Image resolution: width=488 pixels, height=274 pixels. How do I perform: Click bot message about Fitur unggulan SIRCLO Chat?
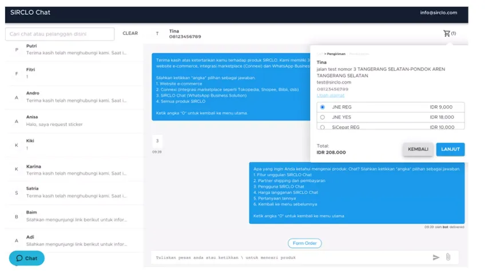click(x=356, y=193)
